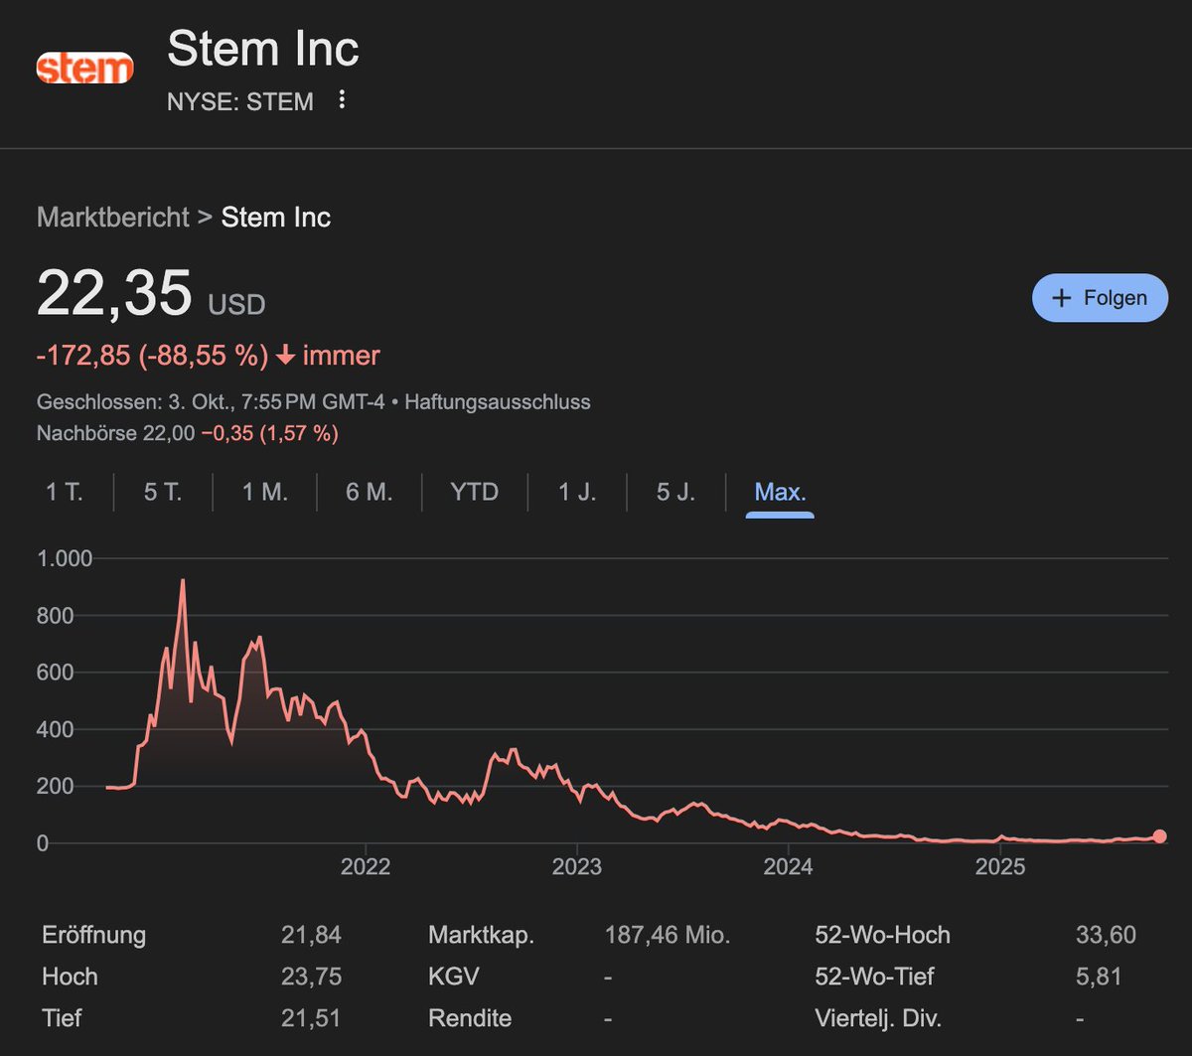This screenshot has height=1056, width=1192.
Task: Click the 2022 label on chart axis
Action: tap(366, 867)
